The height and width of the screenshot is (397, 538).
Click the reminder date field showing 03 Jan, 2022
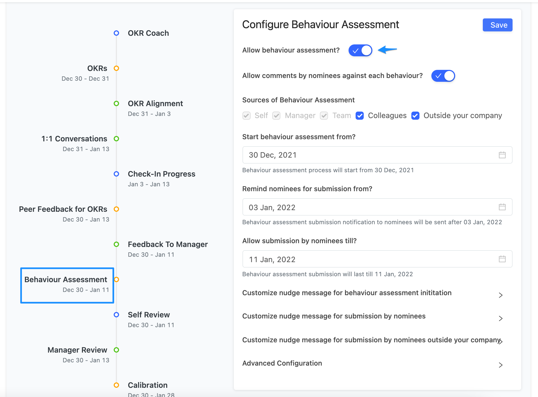pyautogui.click(x=377, y=207)
